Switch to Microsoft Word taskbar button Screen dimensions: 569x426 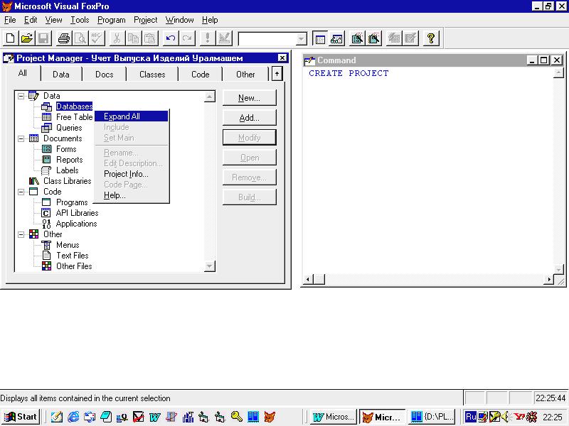[333, 417]
